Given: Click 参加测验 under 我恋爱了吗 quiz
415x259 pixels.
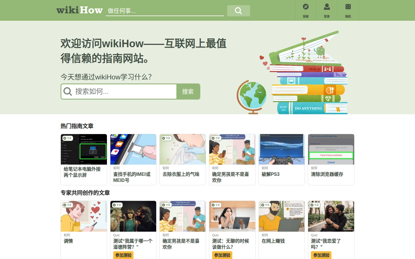Looking at the screenshot, I should (321, 255).
